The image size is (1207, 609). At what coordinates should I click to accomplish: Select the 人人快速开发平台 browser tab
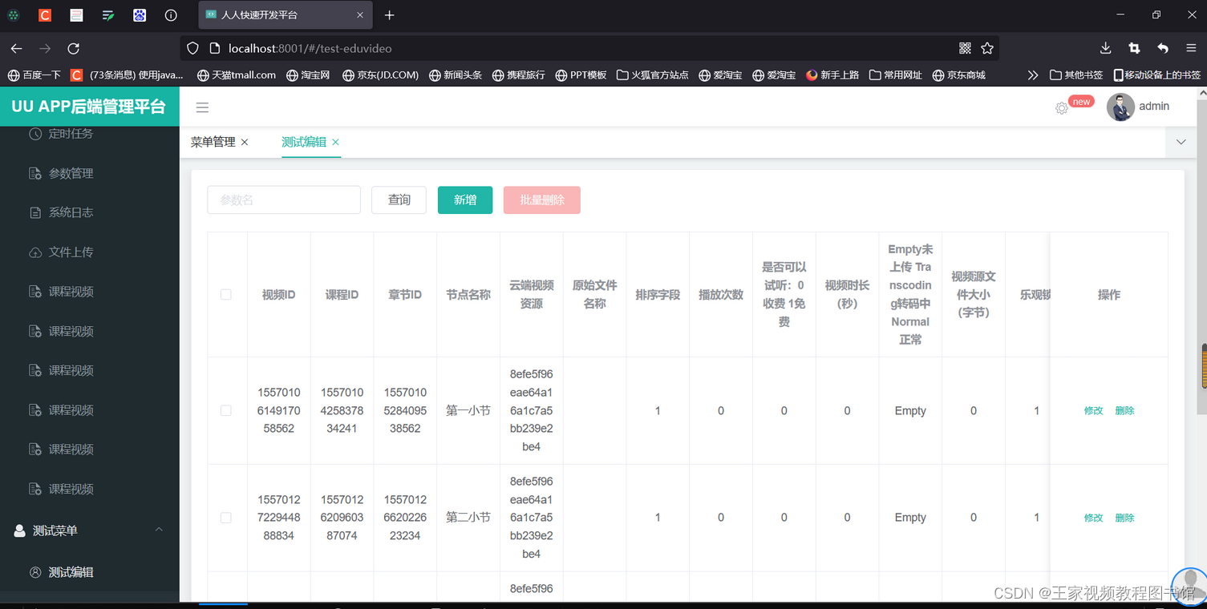point(286,15)
